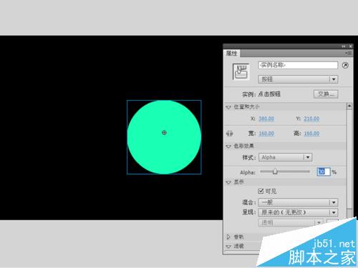Collapse the 色彩效果 section

tap(228, 146)
